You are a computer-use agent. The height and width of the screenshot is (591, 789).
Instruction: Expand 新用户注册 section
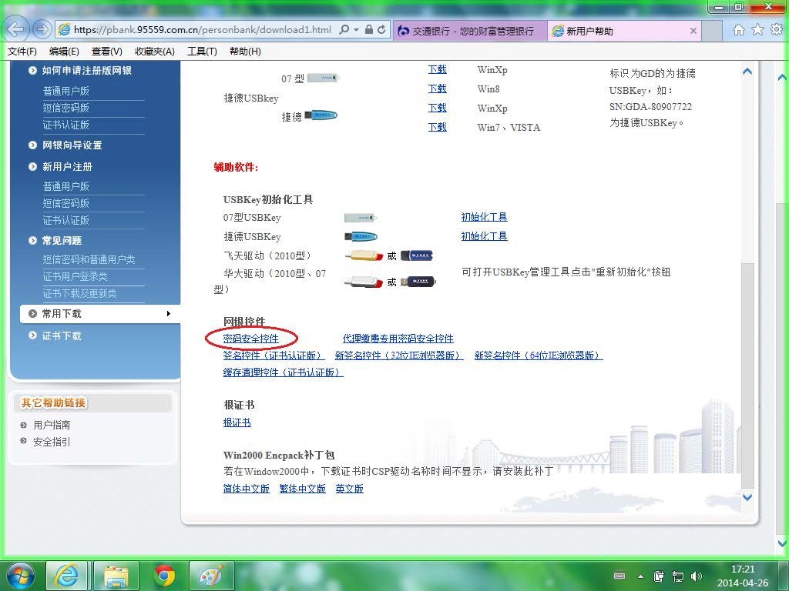point(67,167)
